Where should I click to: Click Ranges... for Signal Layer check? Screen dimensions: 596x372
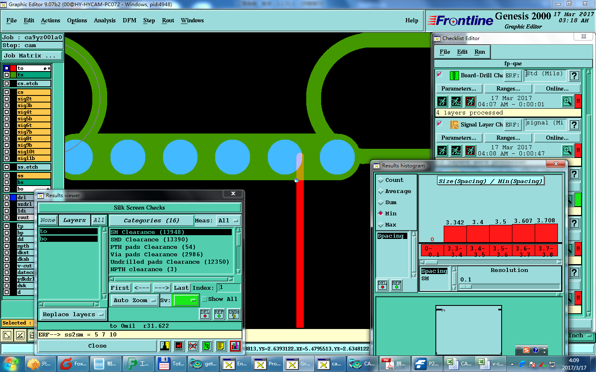[508, 138]
